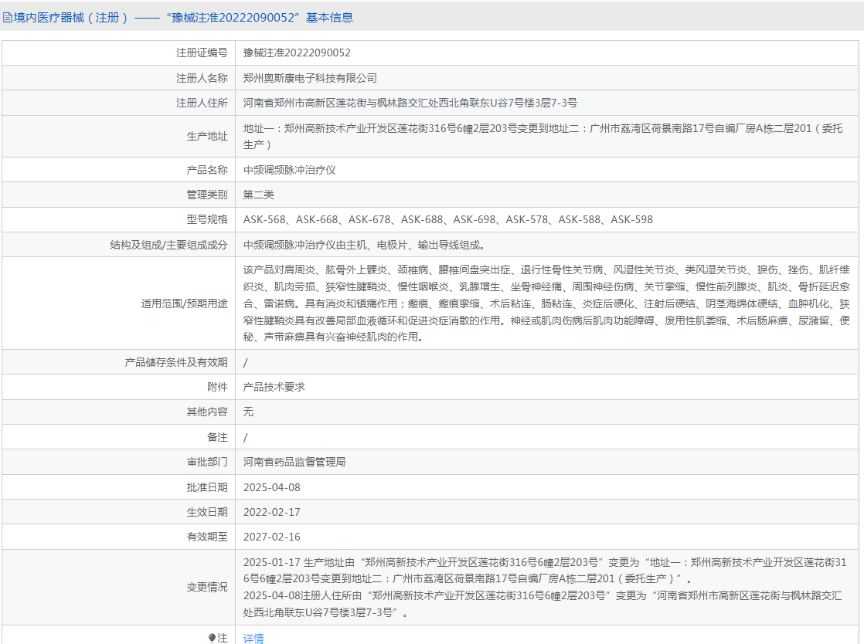Click the 结构及组成 composition description
This screenshot has height=644, width=864.
(364, 245)
